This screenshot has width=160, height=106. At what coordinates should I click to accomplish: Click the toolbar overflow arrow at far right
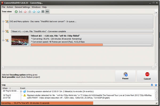[x=156, y=12]
